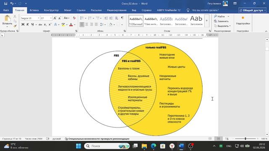This screenshot has width=269, height=151.
Task: Justify the text alignment
Action: (96, 24)
